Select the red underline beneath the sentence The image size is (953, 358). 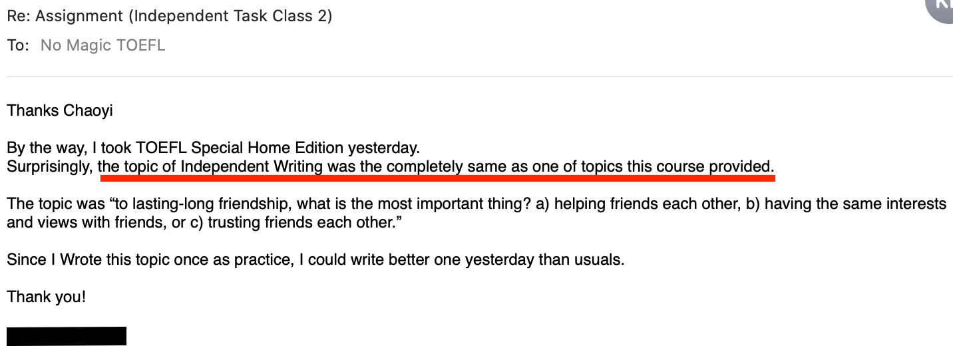[x=438, y=178]
